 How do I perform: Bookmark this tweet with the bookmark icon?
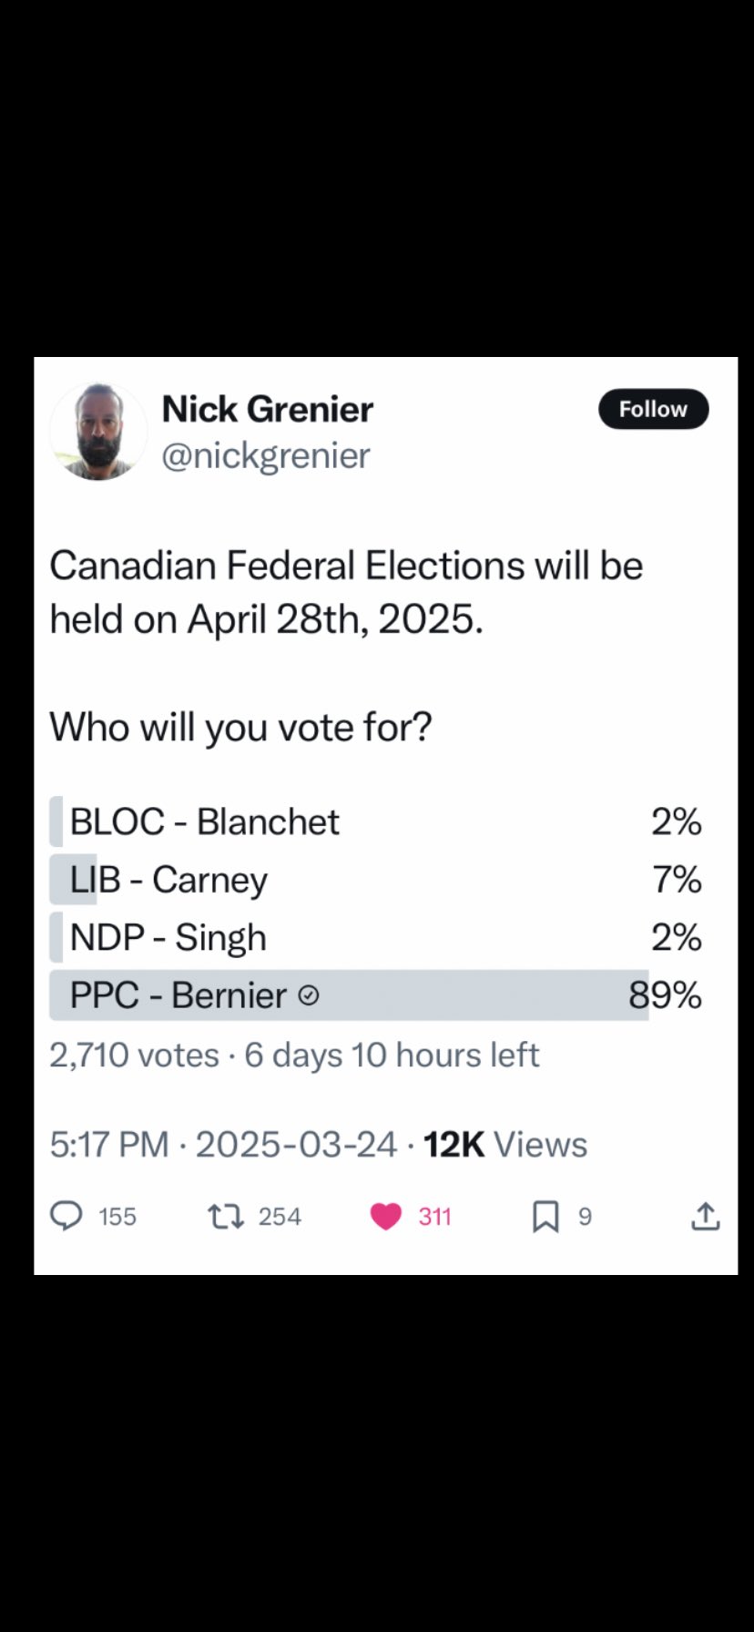click(x=545, y=1216)
